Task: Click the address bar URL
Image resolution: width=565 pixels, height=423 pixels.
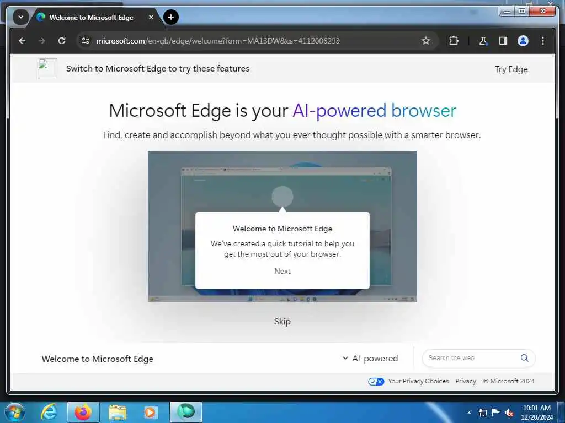Action: click(x=218, y=41)
